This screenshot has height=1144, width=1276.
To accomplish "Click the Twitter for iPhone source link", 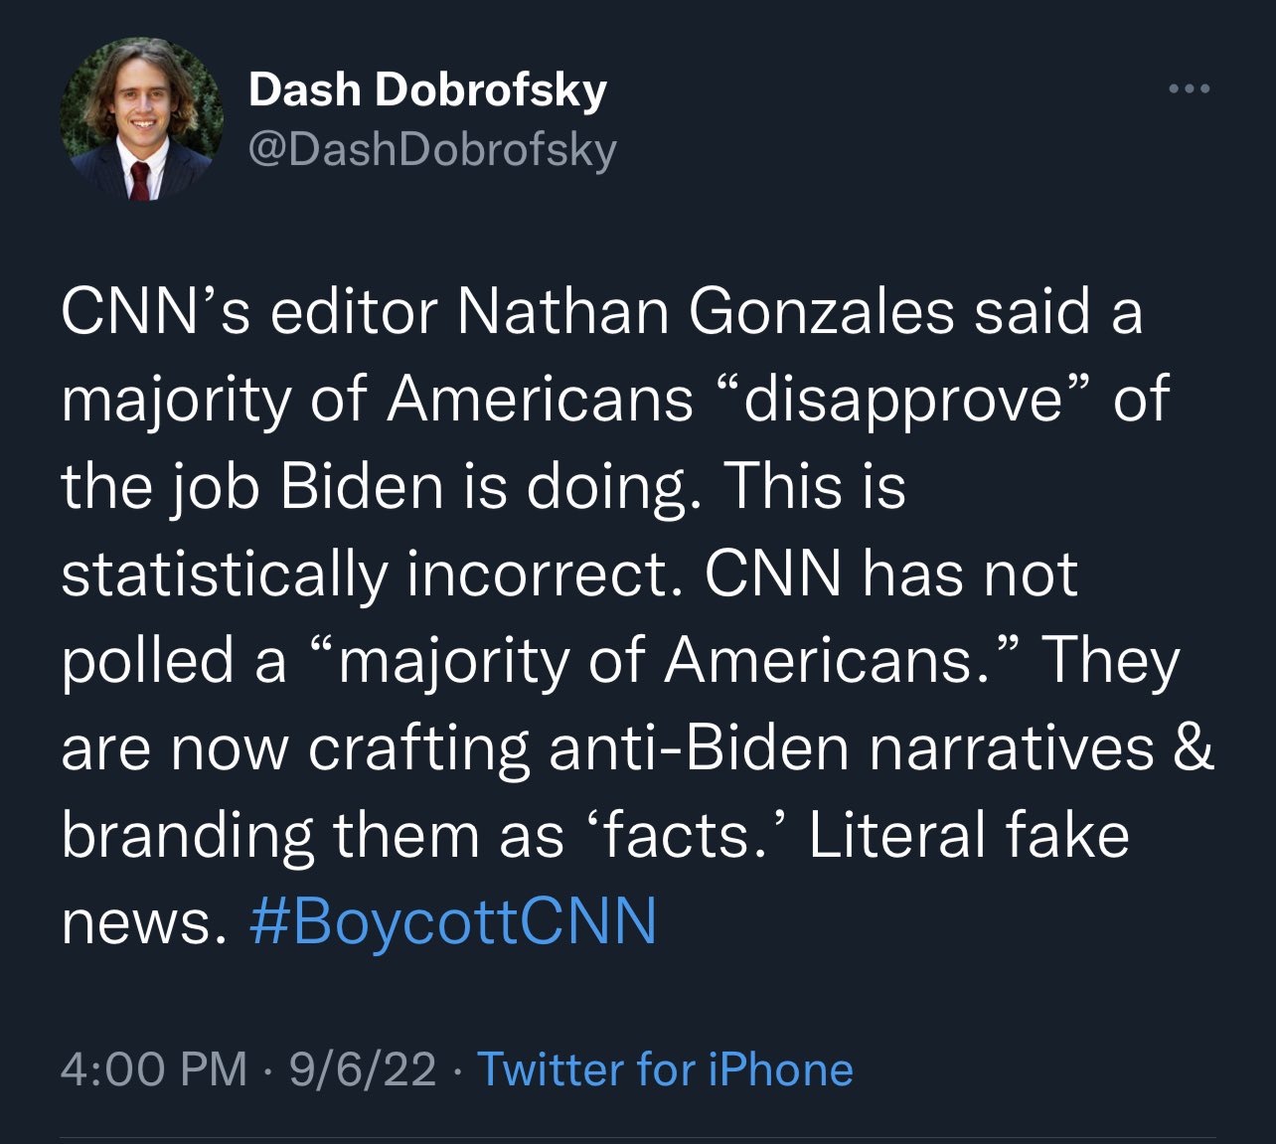I will pyautogui.click(x=665, y=1070).
